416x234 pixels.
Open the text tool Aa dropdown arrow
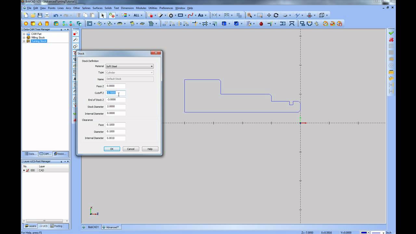tap(206, 15)
